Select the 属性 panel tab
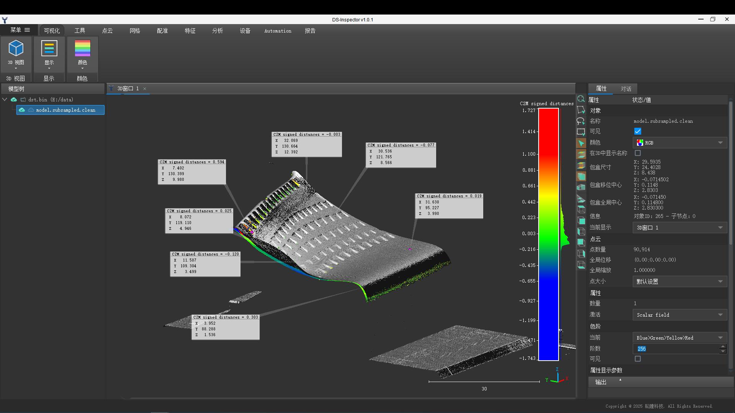The width and height of the screenshot is (735, 413). (601, 89)
